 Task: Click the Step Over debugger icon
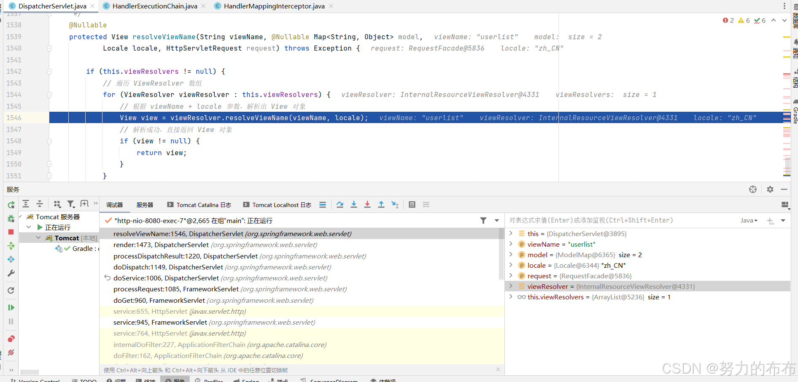[x=340, y=204]
